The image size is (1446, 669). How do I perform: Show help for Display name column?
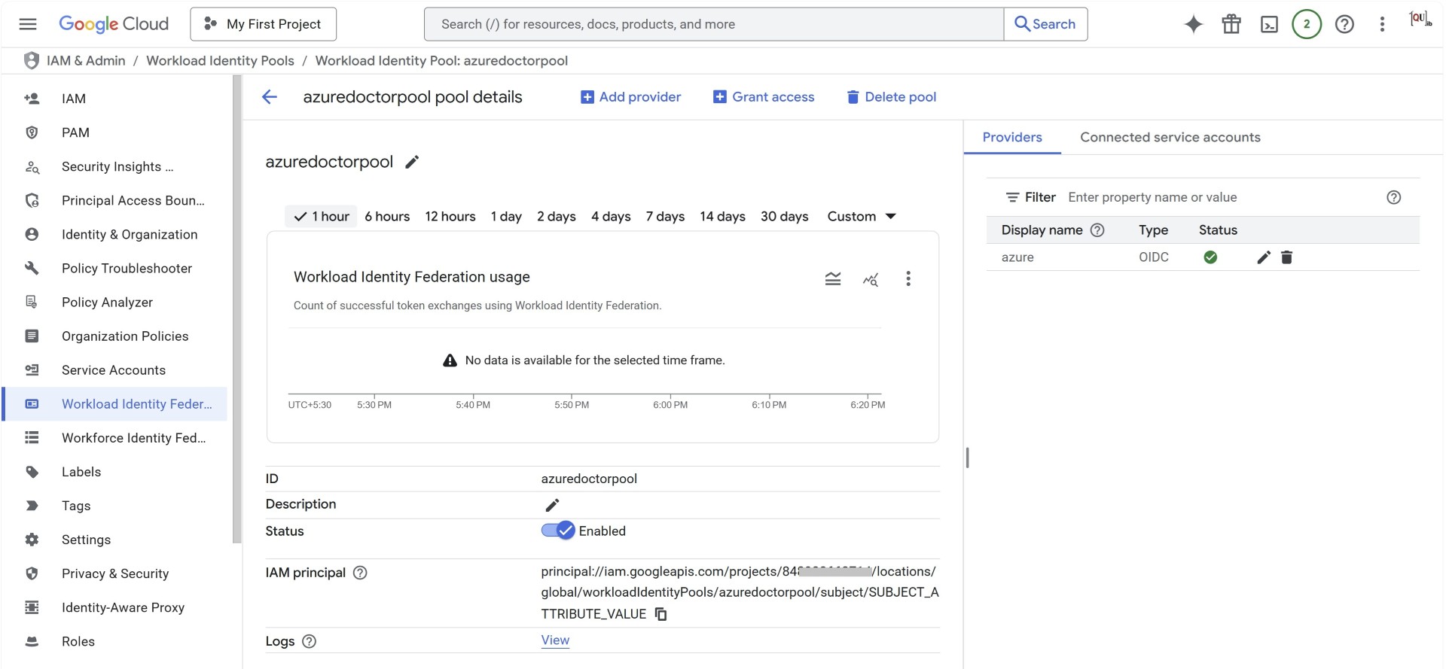tap(1097, 230)
